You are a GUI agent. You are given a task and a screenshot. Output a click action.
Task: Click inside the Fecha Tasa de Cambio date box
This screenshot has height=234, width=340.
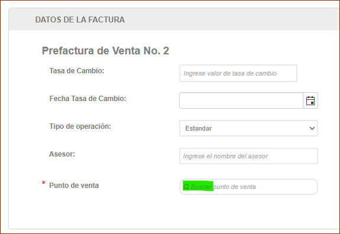pyautogui.click(x=241, y=100)
